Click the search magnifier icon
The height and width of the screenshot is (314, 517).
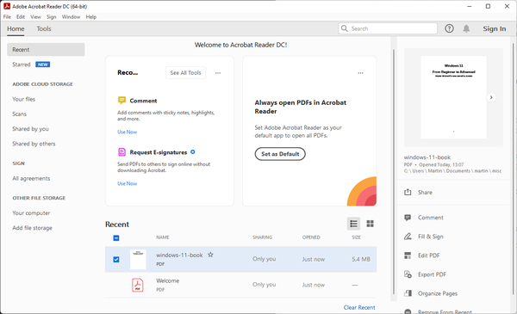[344, 28]
